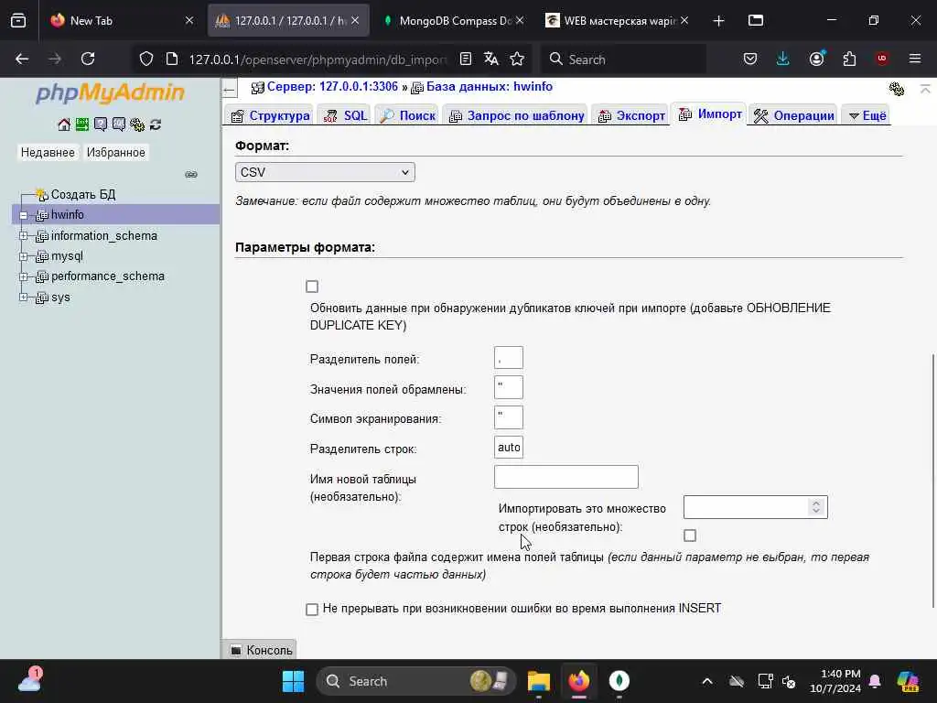Go back with the browser back arrow
937x703 pixels.
click(x=22, y=59)
